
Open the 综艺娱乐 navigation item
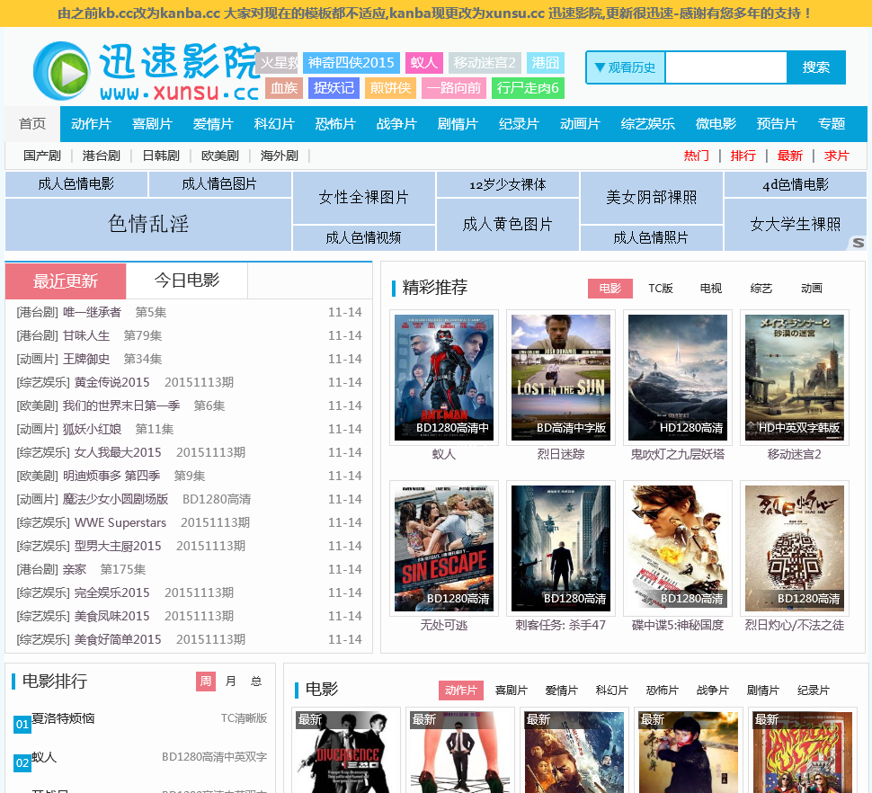[x=648, y=123]
